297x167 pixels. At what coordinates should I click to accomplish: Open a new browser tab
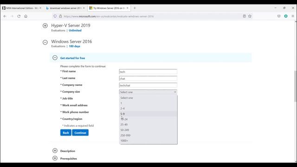[135, 8]
